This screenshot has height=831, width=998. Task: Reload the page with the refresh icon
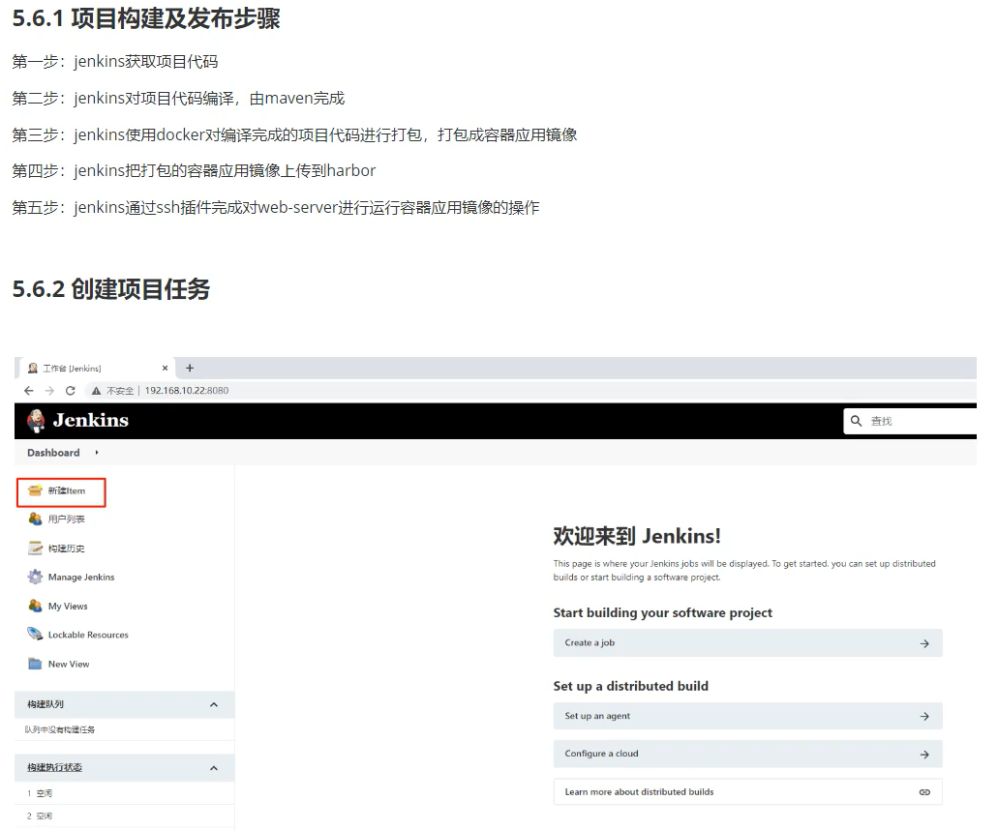71,391
